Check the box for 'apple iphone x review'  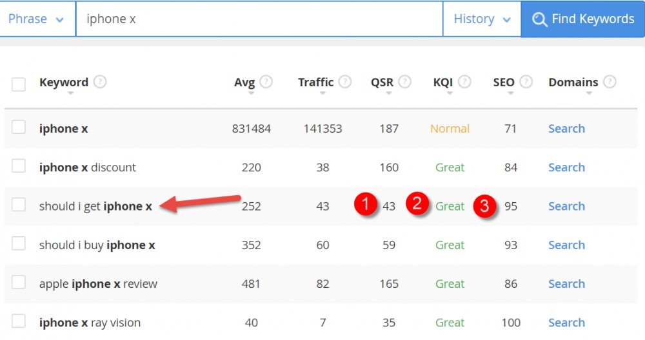pyautogui.click(x=19, y=282)
